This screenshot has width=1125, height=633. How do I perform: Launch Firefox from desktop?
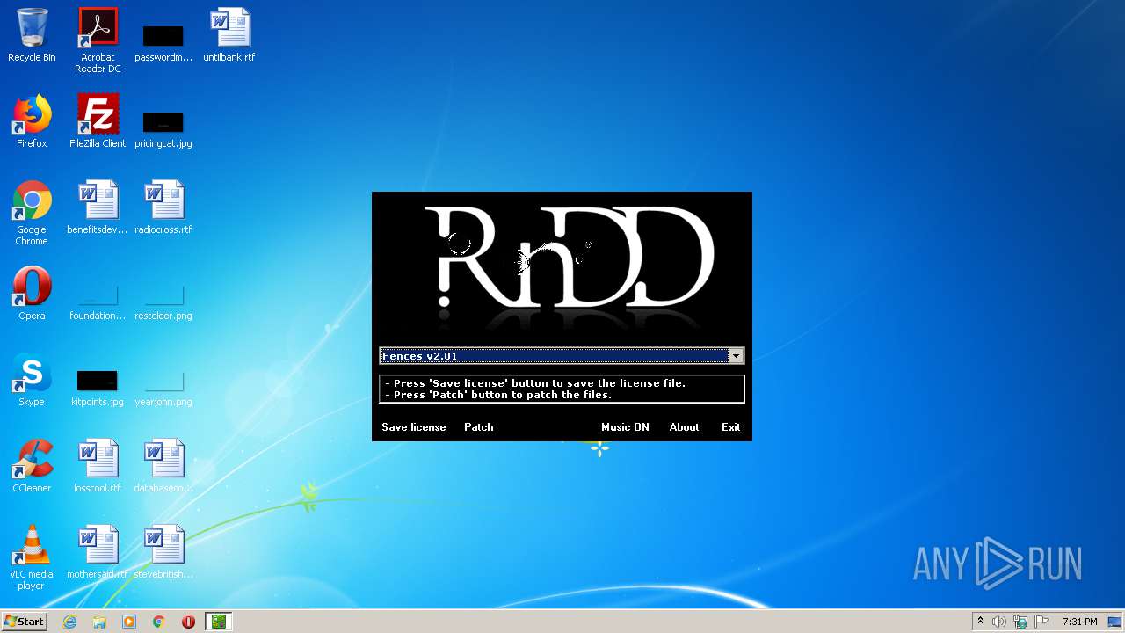(32, 122)
